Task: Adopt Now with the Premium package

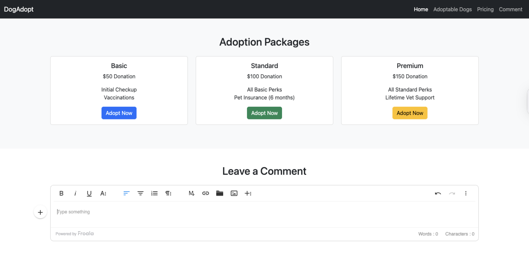Action: [x=410, y=113]
